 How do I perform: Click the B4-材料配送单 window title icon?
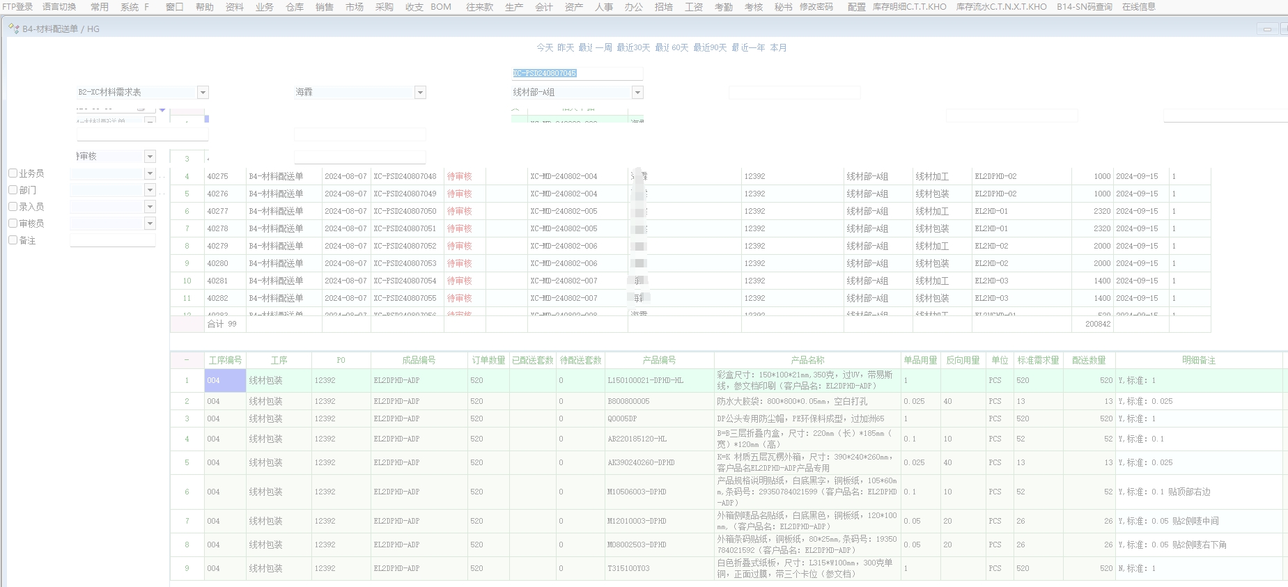point(13,29)
